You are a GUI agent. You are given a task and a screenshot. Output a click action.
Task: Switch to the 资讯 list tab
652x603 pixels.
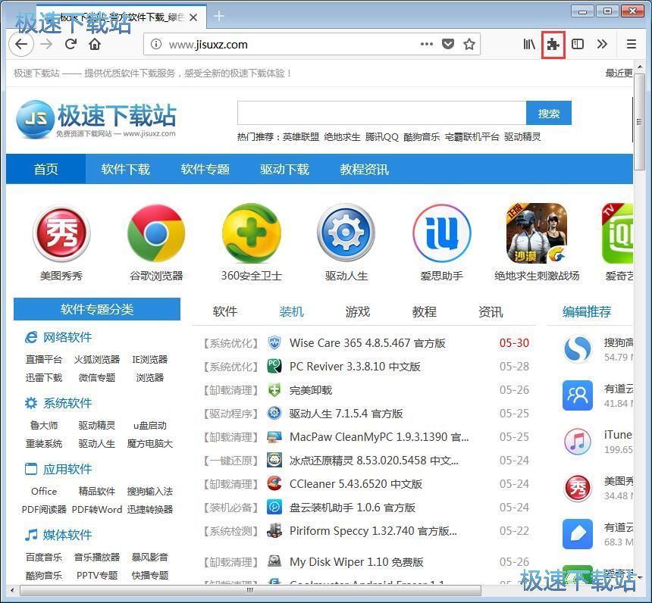491,311
